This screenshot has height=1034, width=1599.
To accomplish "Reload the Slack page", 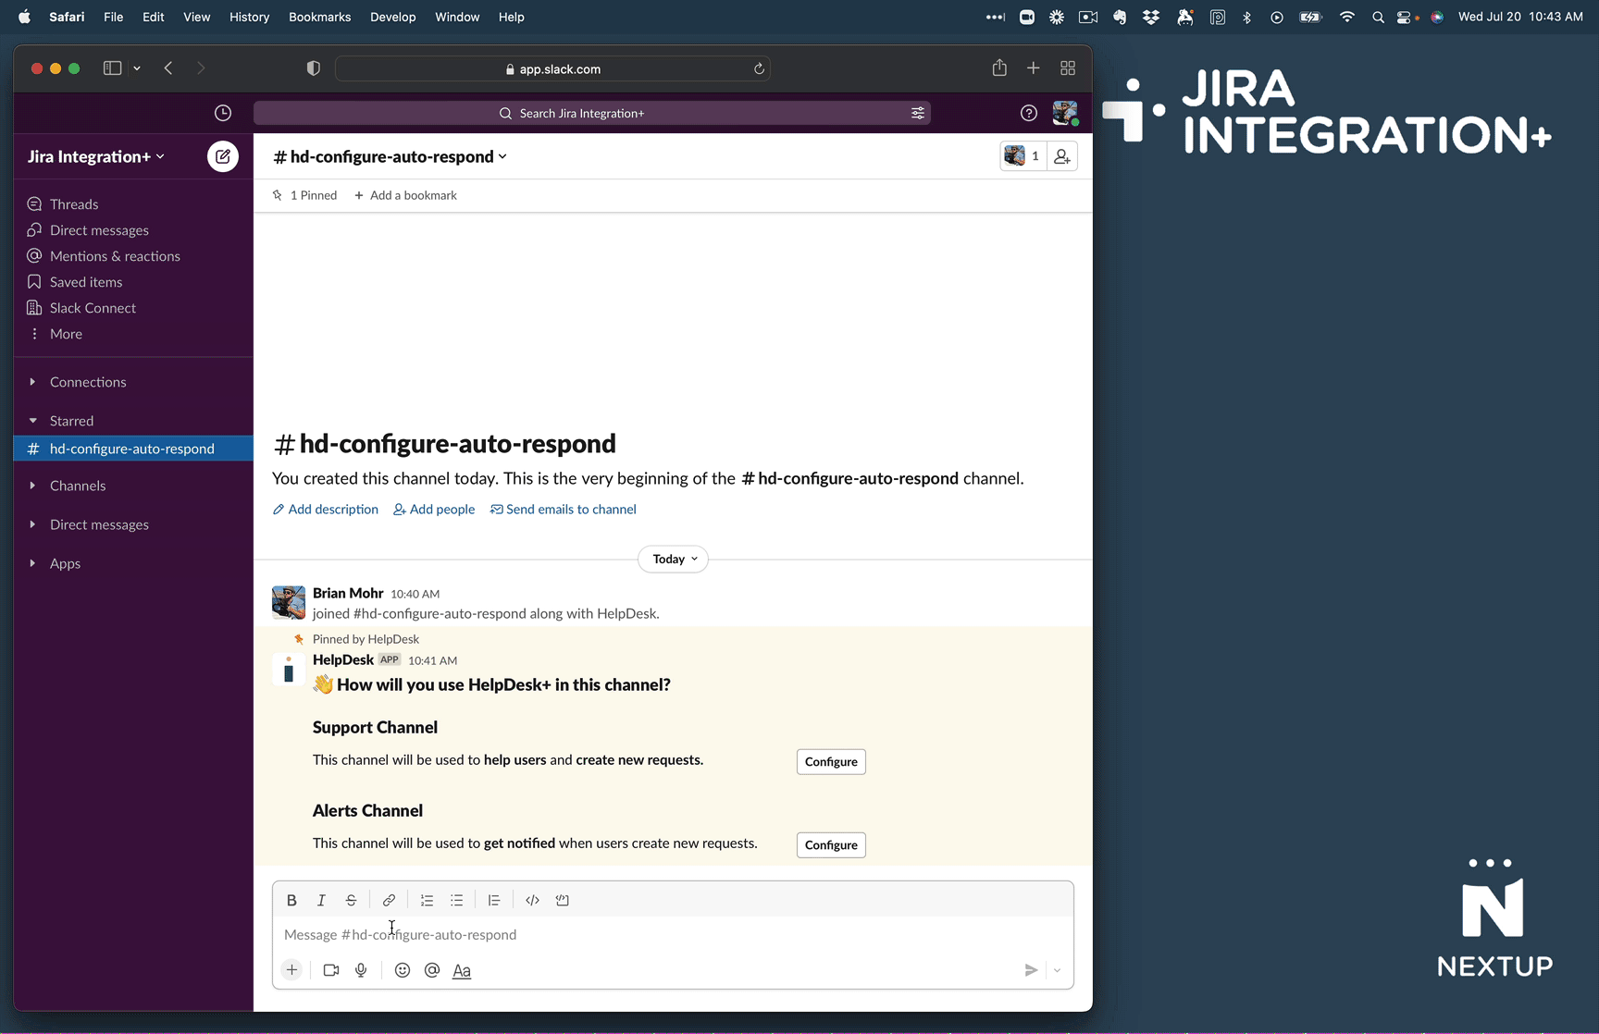I will (x=759, y=68).
